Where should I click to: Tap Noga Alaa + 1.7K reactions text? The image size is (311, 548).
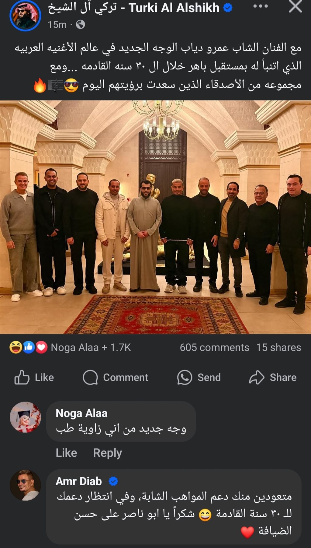coord(91,347)
